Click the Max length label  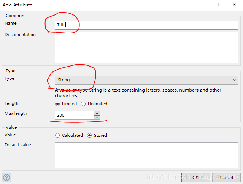coord(16,113)
